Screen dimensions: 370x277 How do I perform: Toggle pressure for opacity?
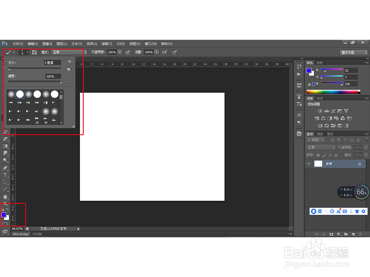[128, 52]
